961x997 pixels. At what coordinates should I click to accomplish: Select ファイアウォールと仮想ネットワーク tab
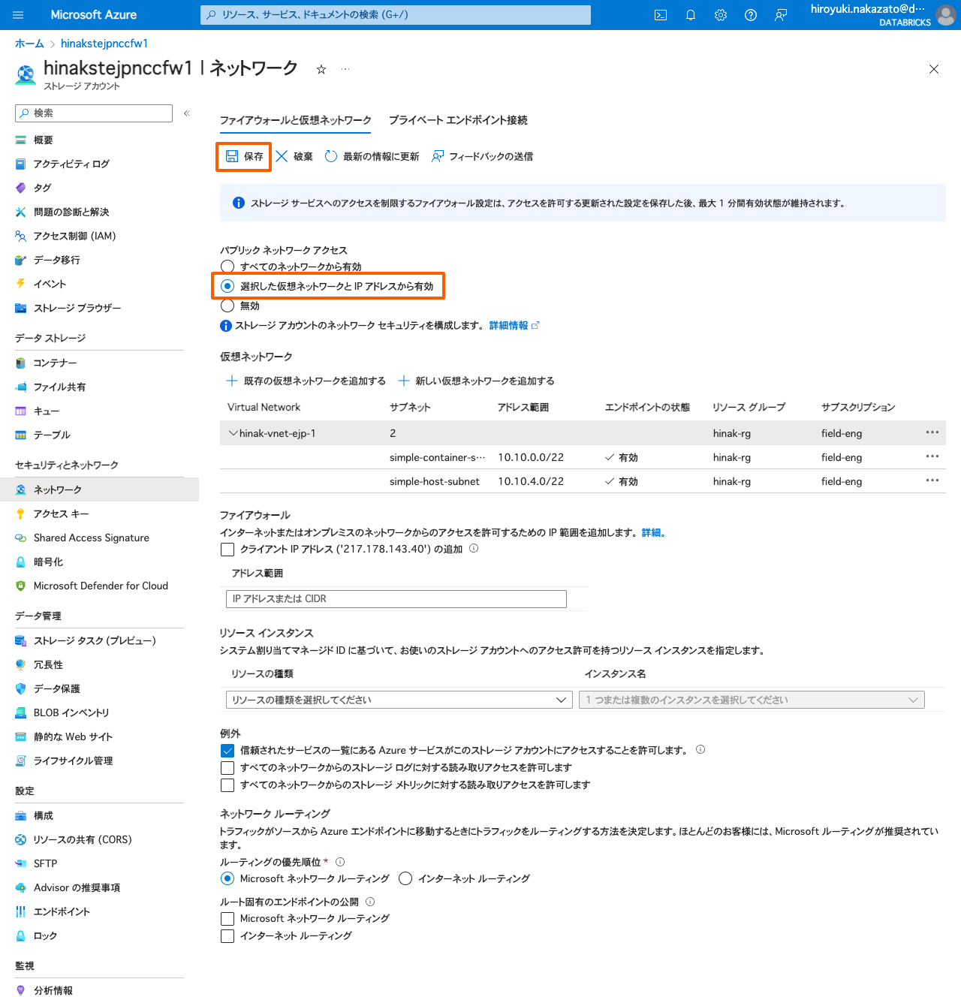click(296, 120)
